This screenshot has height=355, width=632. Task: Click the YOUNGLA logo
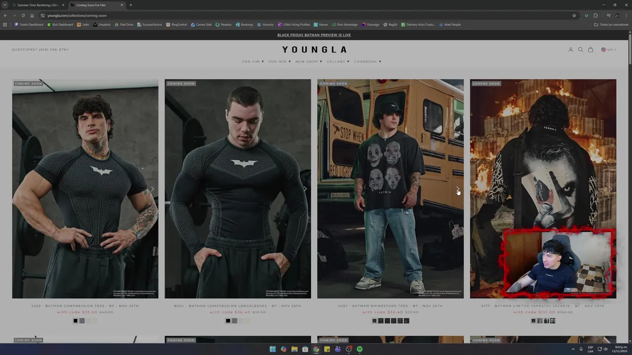pos(314,49)
